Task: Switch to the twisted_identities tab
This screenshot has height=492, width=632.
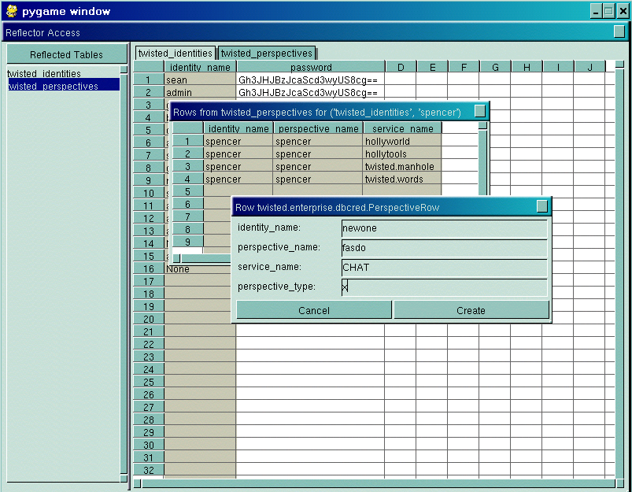Action: tap(175, 54)
